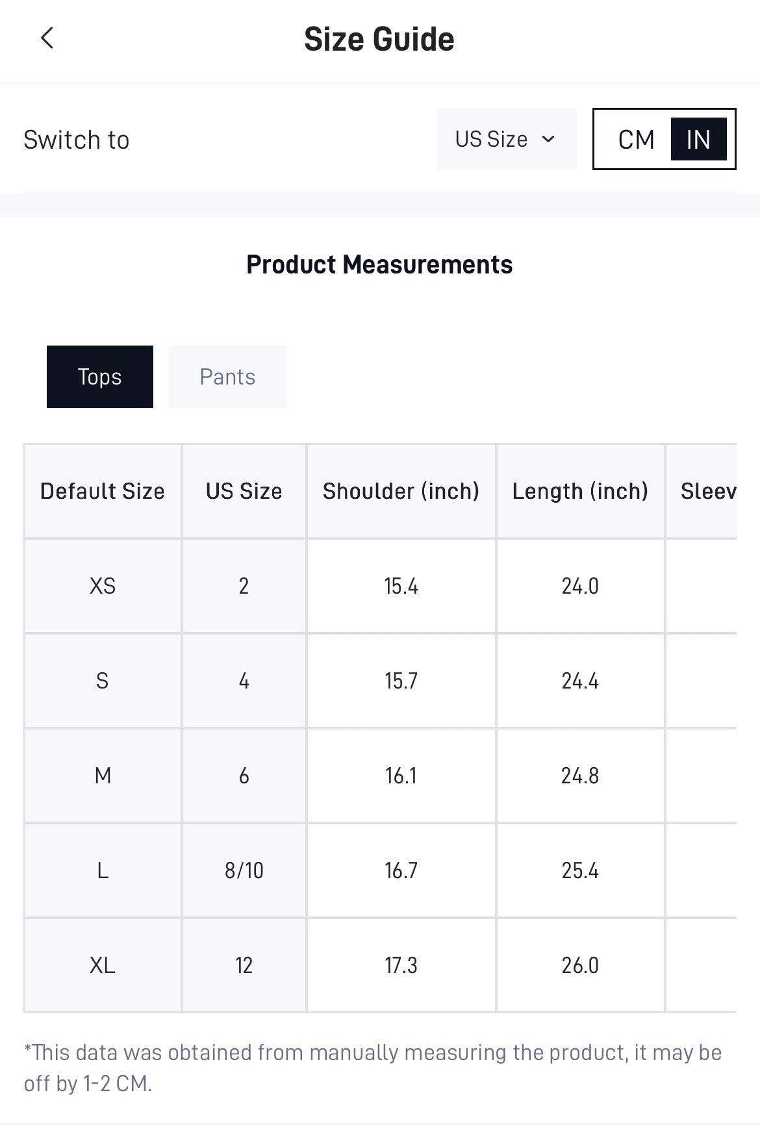This screenshot has height=1125, width=760.
Task: Select the XL size row label
Action: [103, 965]
